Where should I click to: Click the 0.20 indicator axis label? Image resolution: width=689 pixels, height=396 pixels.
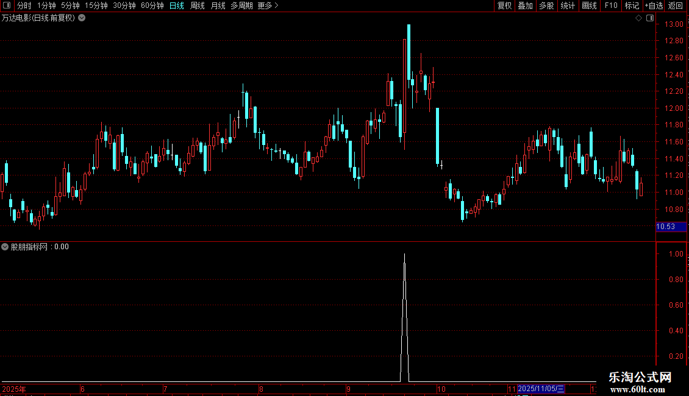[676, 356]
